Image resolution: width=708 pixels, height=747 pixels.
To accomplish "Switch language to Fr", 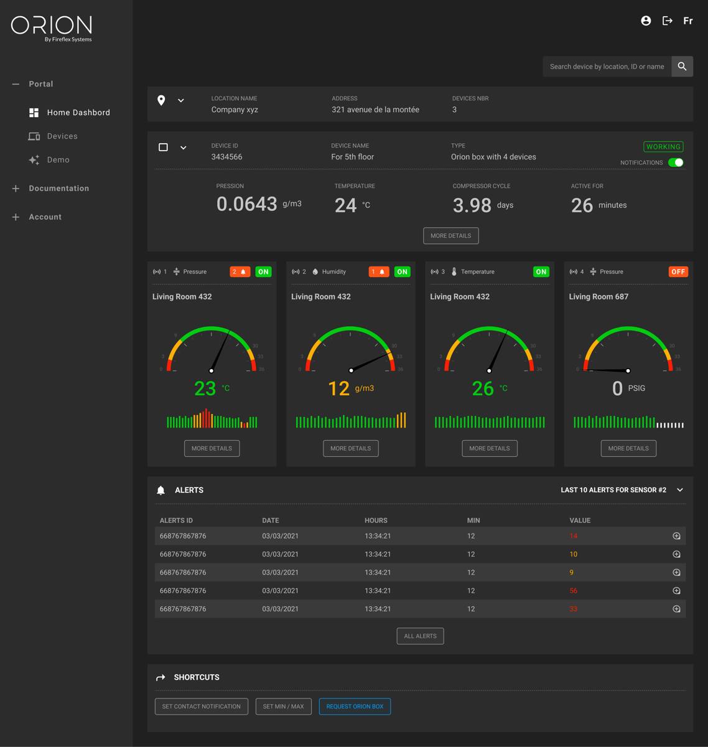I will coord(688,21).
